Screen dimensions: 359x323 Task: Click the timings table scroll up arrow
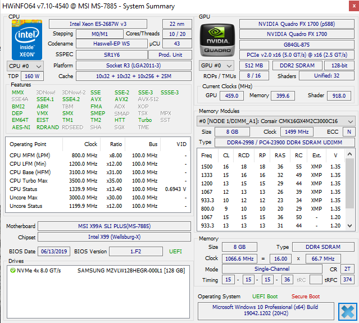[349, 154]
